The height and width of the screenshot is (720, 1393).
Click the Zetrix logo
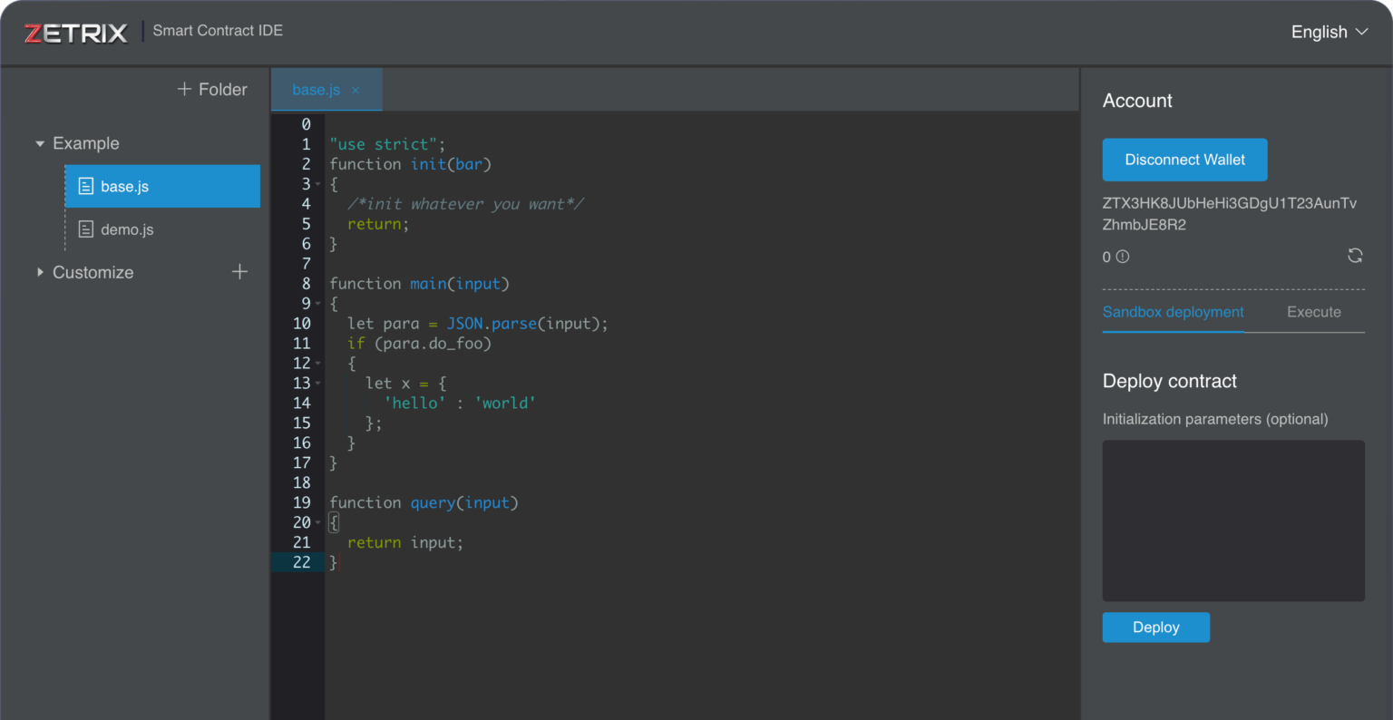tap(76, 33)
